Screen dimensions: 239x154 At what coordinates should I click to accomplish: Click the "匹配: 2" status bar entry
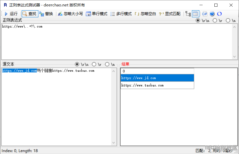click(203, 151)
